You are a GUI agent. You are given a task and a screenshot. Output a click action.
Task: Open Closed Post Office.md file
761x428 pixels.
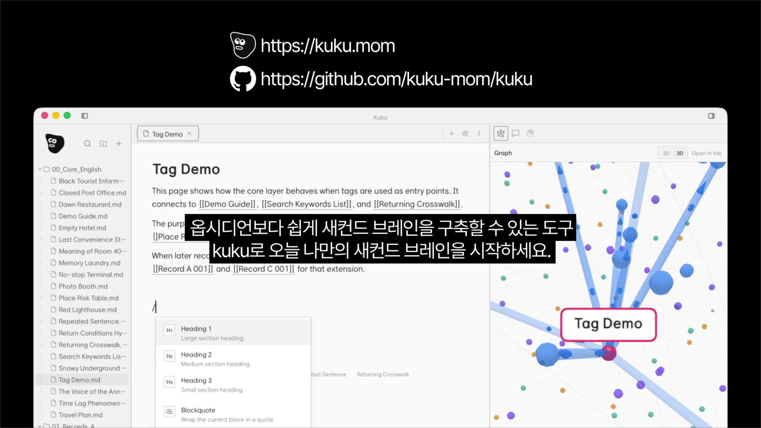pos(92,193)
